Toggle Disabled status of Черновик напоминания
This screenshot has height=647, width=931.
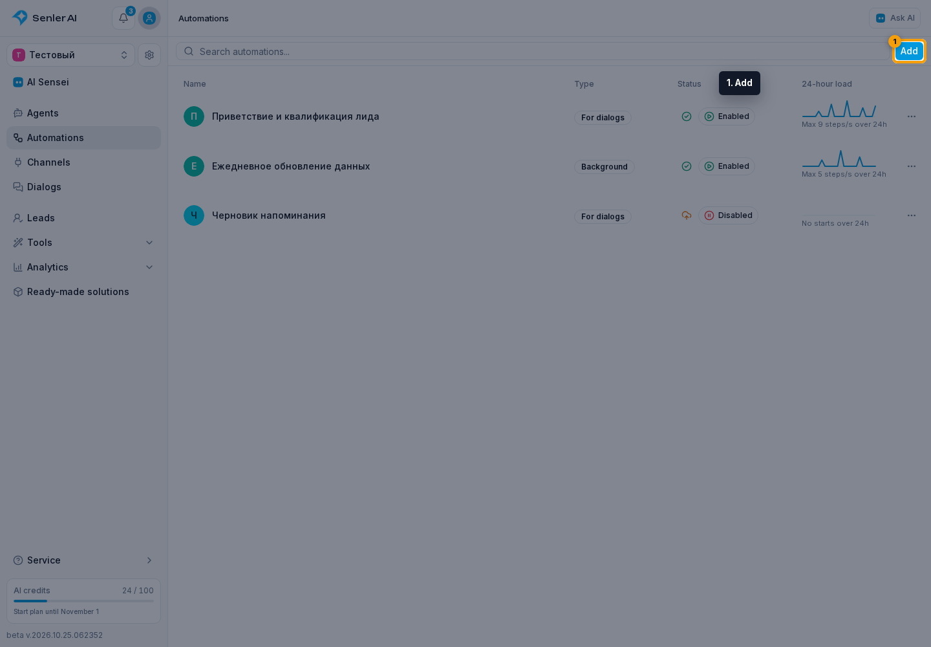click(x=728, y=215)
